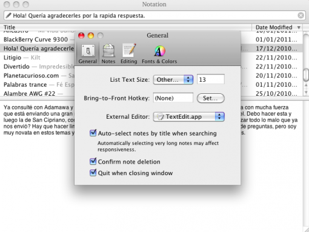Click the Date Modified sort arrow
The width and height of the screenshot is (309, 232).
pos(299,27)
